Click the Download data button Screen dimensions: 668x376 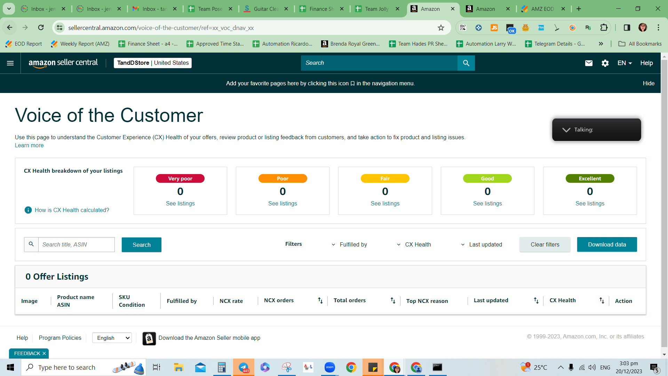(x=607, y=244)
